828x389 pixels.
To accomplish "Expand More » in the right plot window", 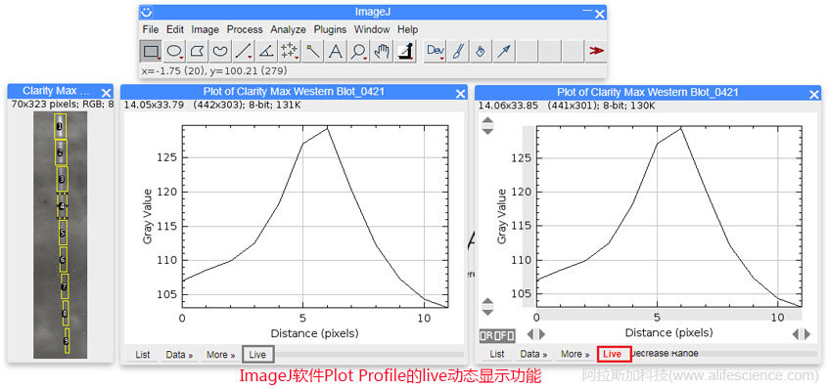I will [575, 354].
